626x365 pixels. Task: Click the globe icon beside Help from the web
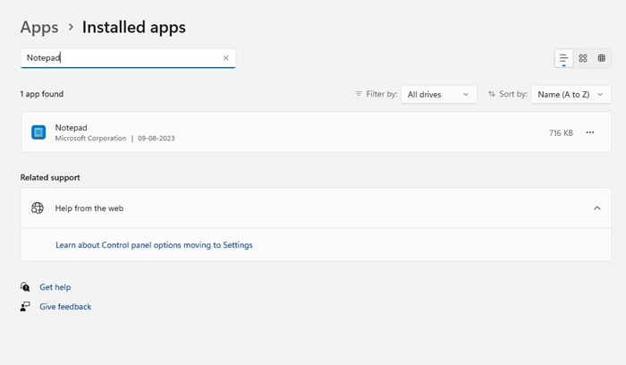[x=38, y=208]
